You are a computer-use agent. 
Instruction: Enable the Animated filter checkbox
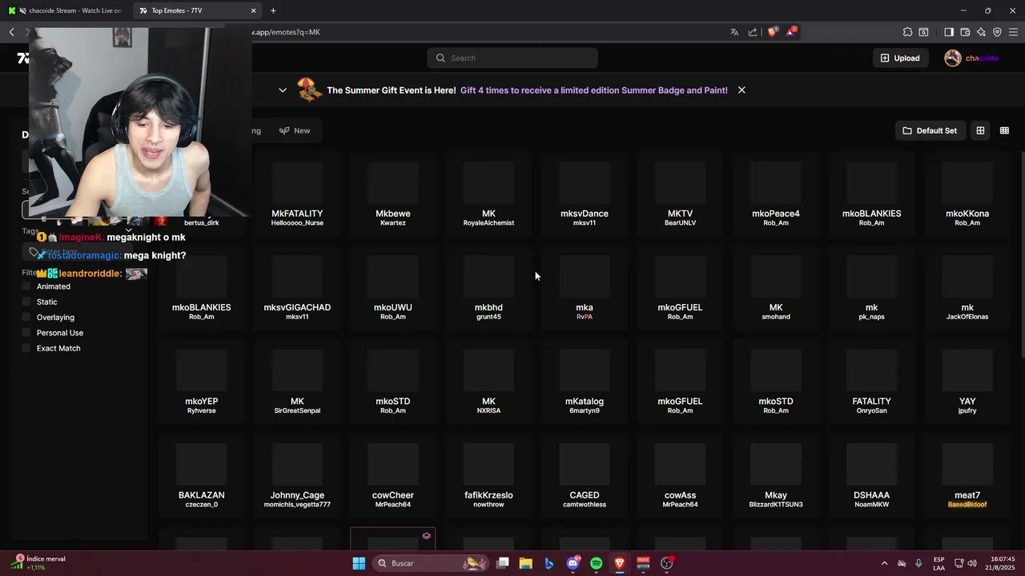(26, 286)
